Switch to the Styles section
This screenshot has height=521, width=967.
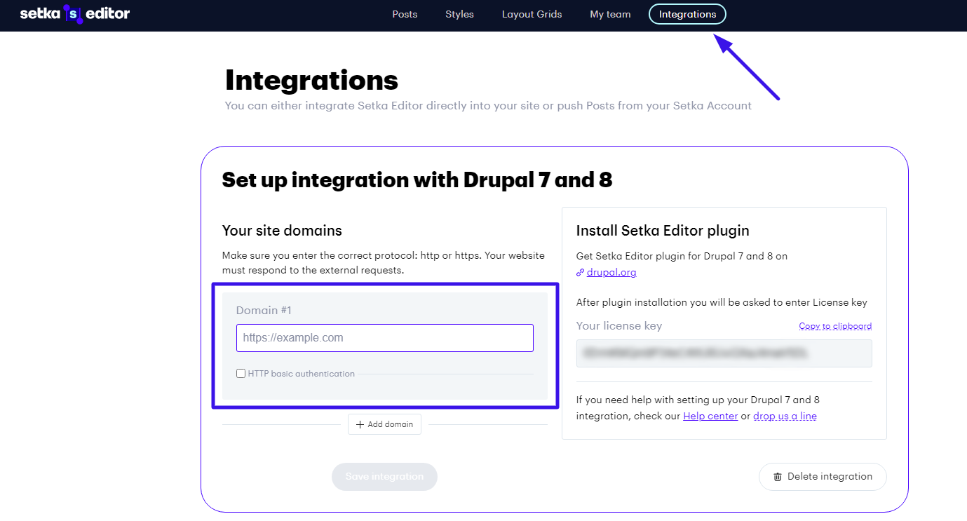(x=459, y=14)
